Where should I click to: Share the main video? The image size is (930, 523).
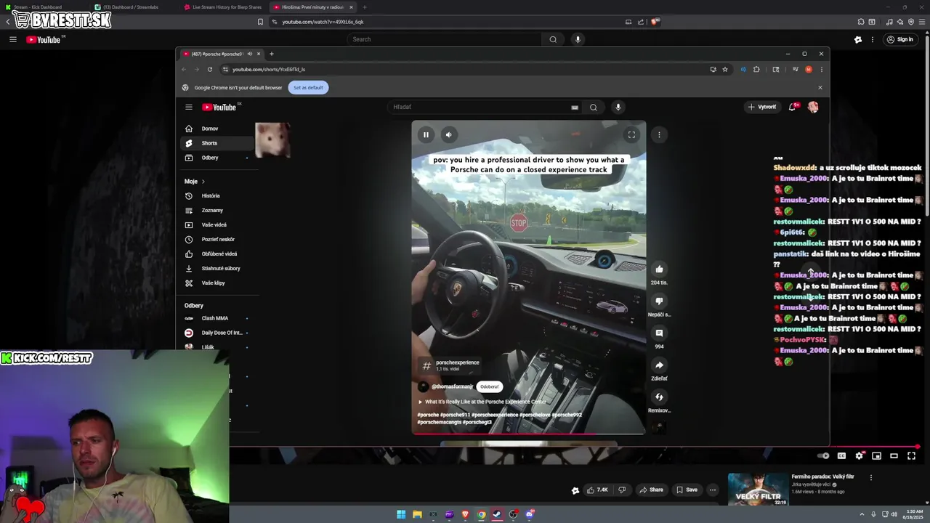pyautogui.click(x=650, y=490)
